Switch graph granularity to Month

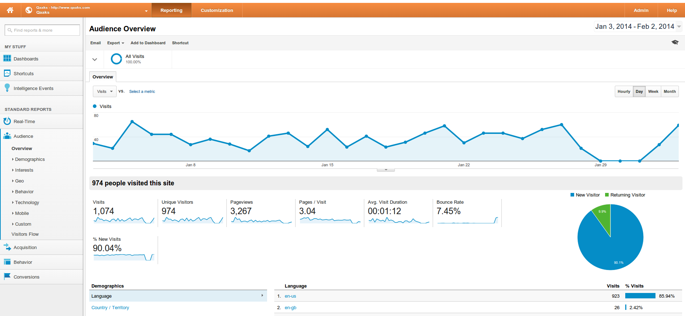pos(670,91)
